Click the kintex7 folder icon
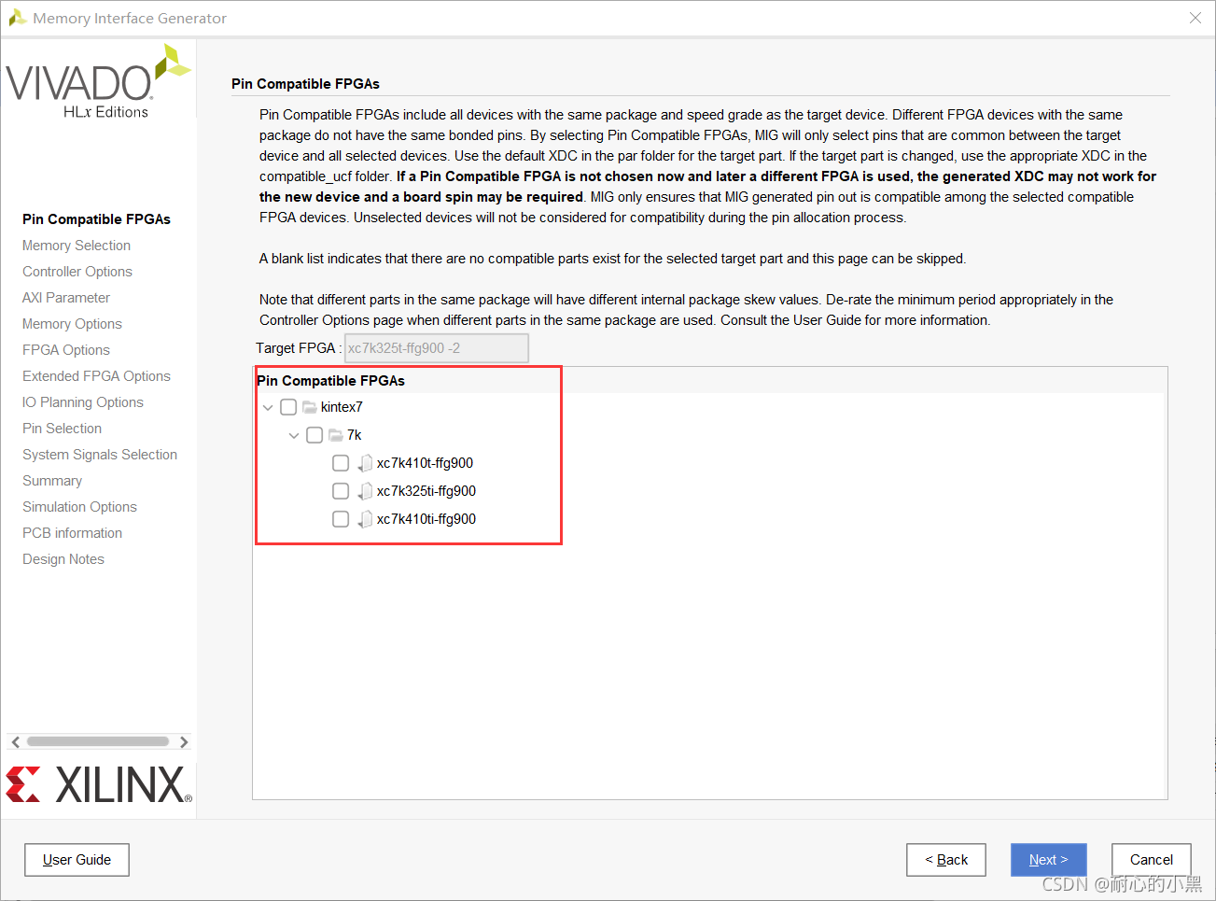 [309, 407]
